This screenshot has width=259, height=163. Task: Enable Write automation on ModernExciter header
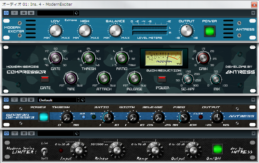31,13
